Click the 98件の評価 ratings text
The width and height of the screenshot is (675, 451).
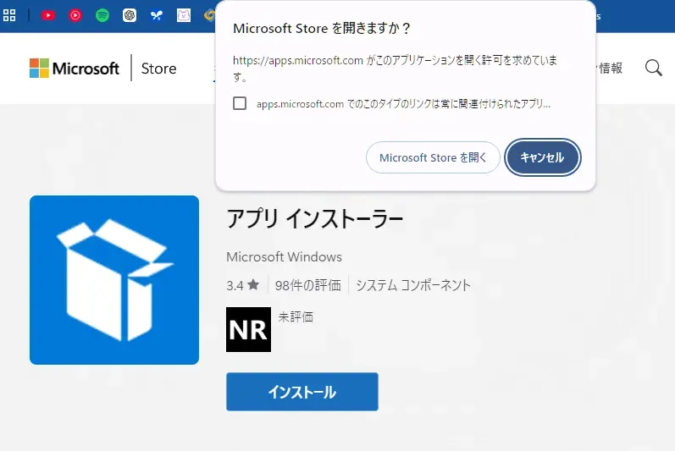click(307, 285)
